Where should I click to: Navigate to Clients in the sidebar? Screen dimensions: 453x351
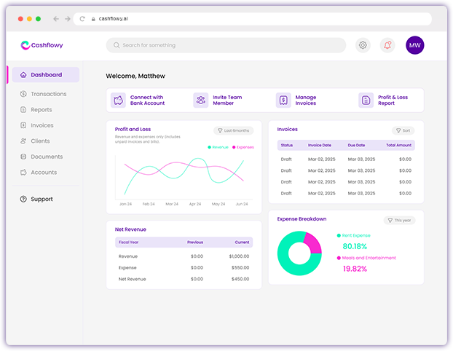(x=40, y=141)
